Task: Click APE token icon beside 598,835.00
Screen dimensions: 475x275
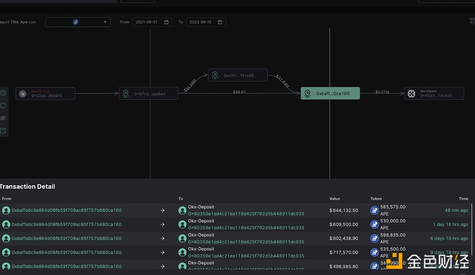Action: [375, 238]
